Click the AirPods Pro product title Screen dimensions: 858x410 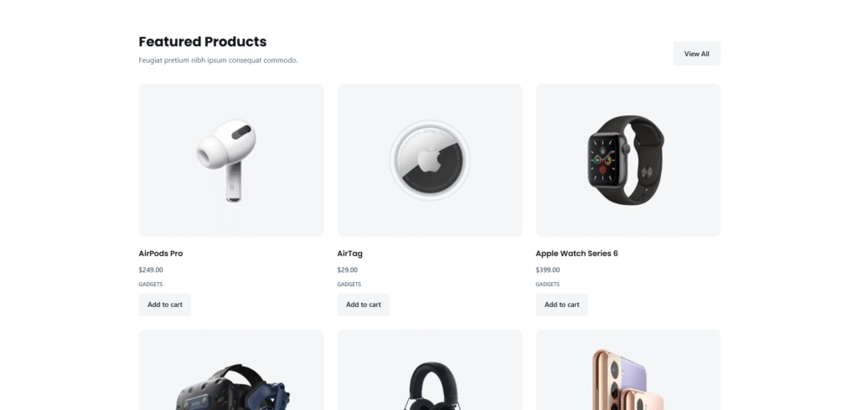tap(161, 254)
